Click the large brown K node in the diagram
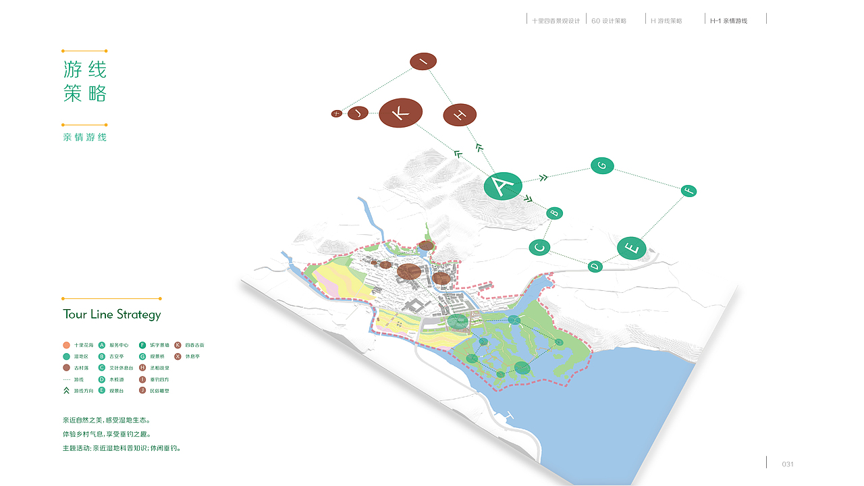The image size is (864, 486). pyautogui.click(x=400, y=113)
